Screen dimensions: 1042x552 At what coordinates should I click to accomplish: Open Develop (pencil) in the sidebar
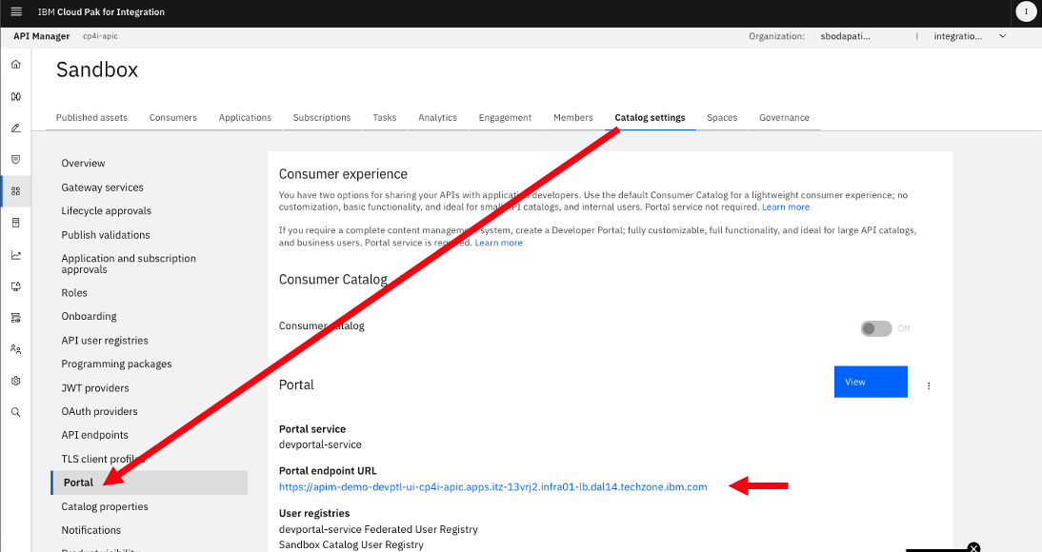coord(16,128)
